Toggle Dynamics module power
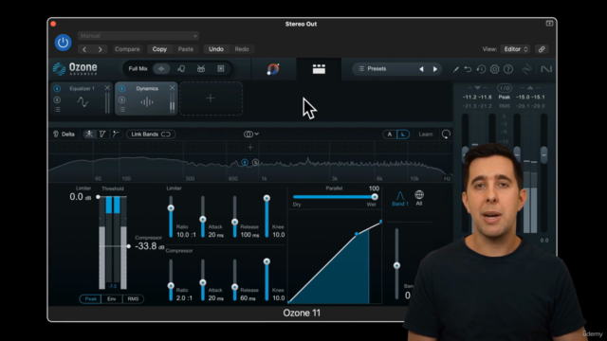The width and height of the screenshot is (607, 341). tap(121, 88)
